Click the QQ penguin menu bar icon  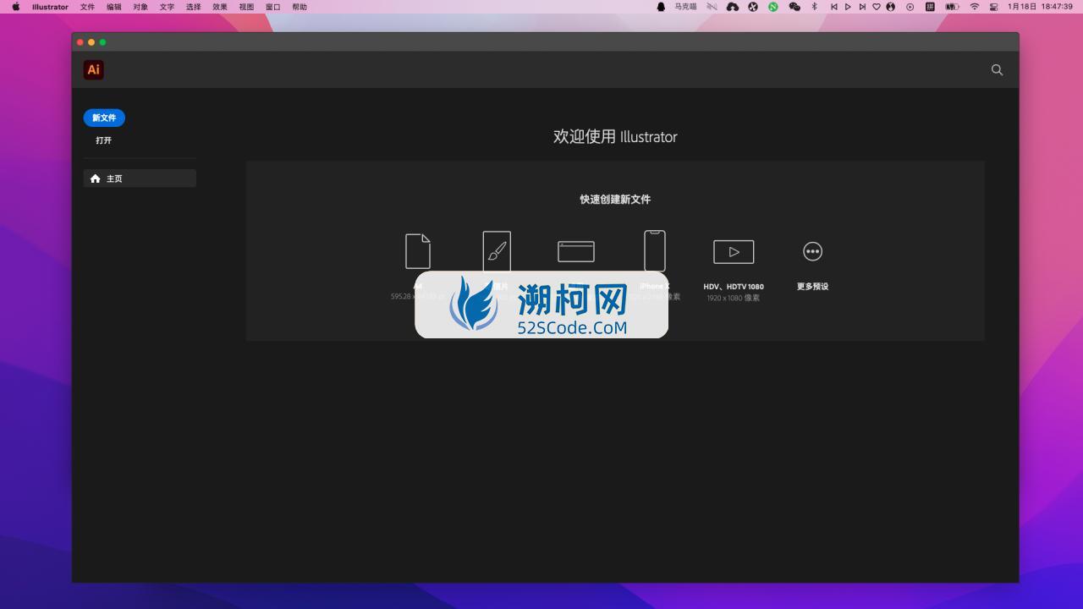pyautogui.click(x=661, y=7)
